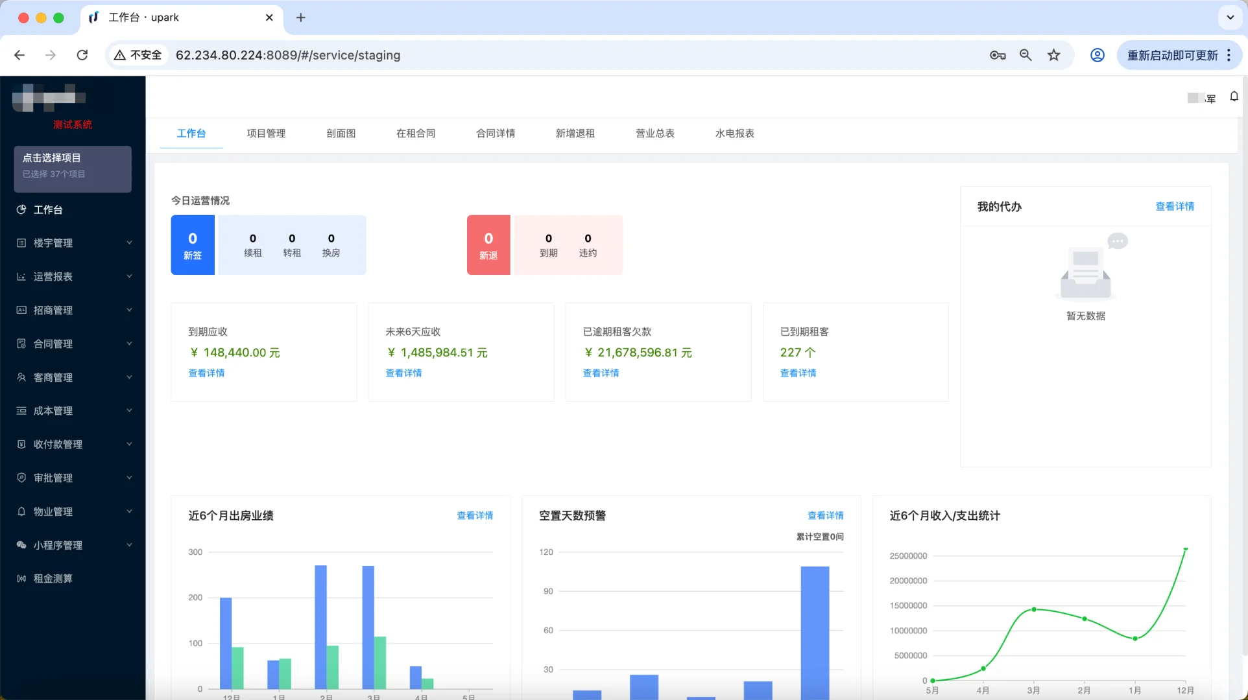Expand the 物业管理 menu chevron
Screen dimensions: 1248x700
pos(128,511)
